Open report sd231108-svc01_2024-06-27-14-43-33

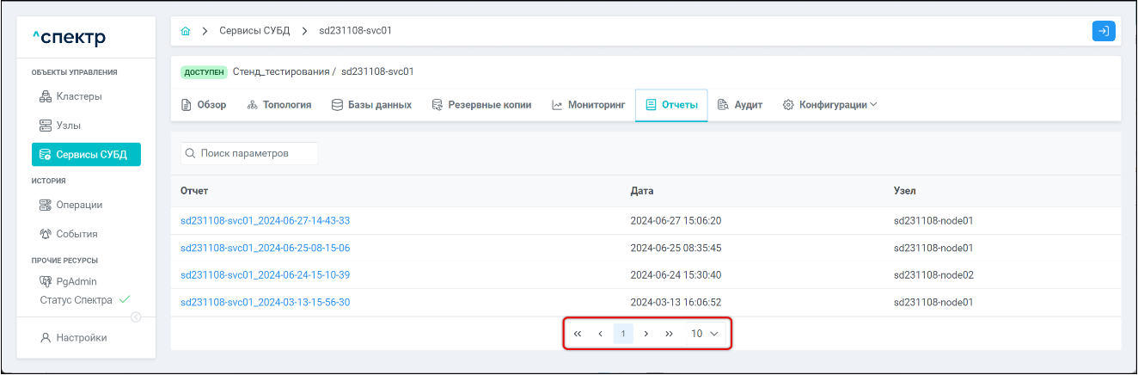[265, 221]
